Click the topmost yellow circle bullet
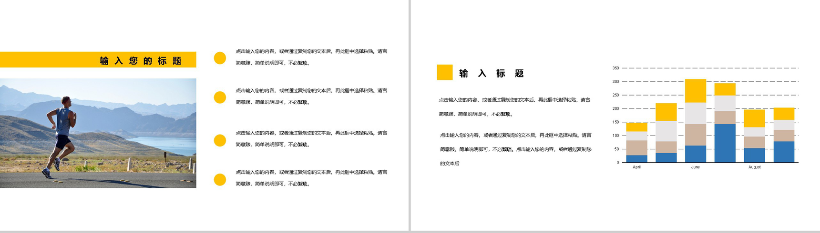Image resolution: width=820 pixels, height=233 pixels. (220, 58)
